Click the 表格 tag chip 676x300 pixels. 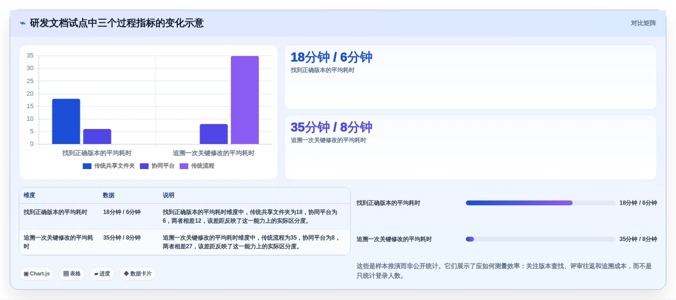tap(72, 274)
